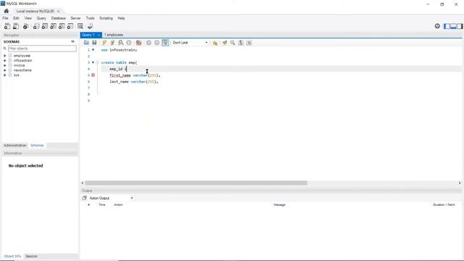
Task: Open the server object inspector icon
Action: [x=26, y=26]
